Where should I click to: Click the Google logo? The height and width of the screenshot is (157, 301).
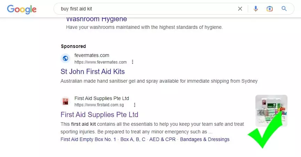[22, 9]
